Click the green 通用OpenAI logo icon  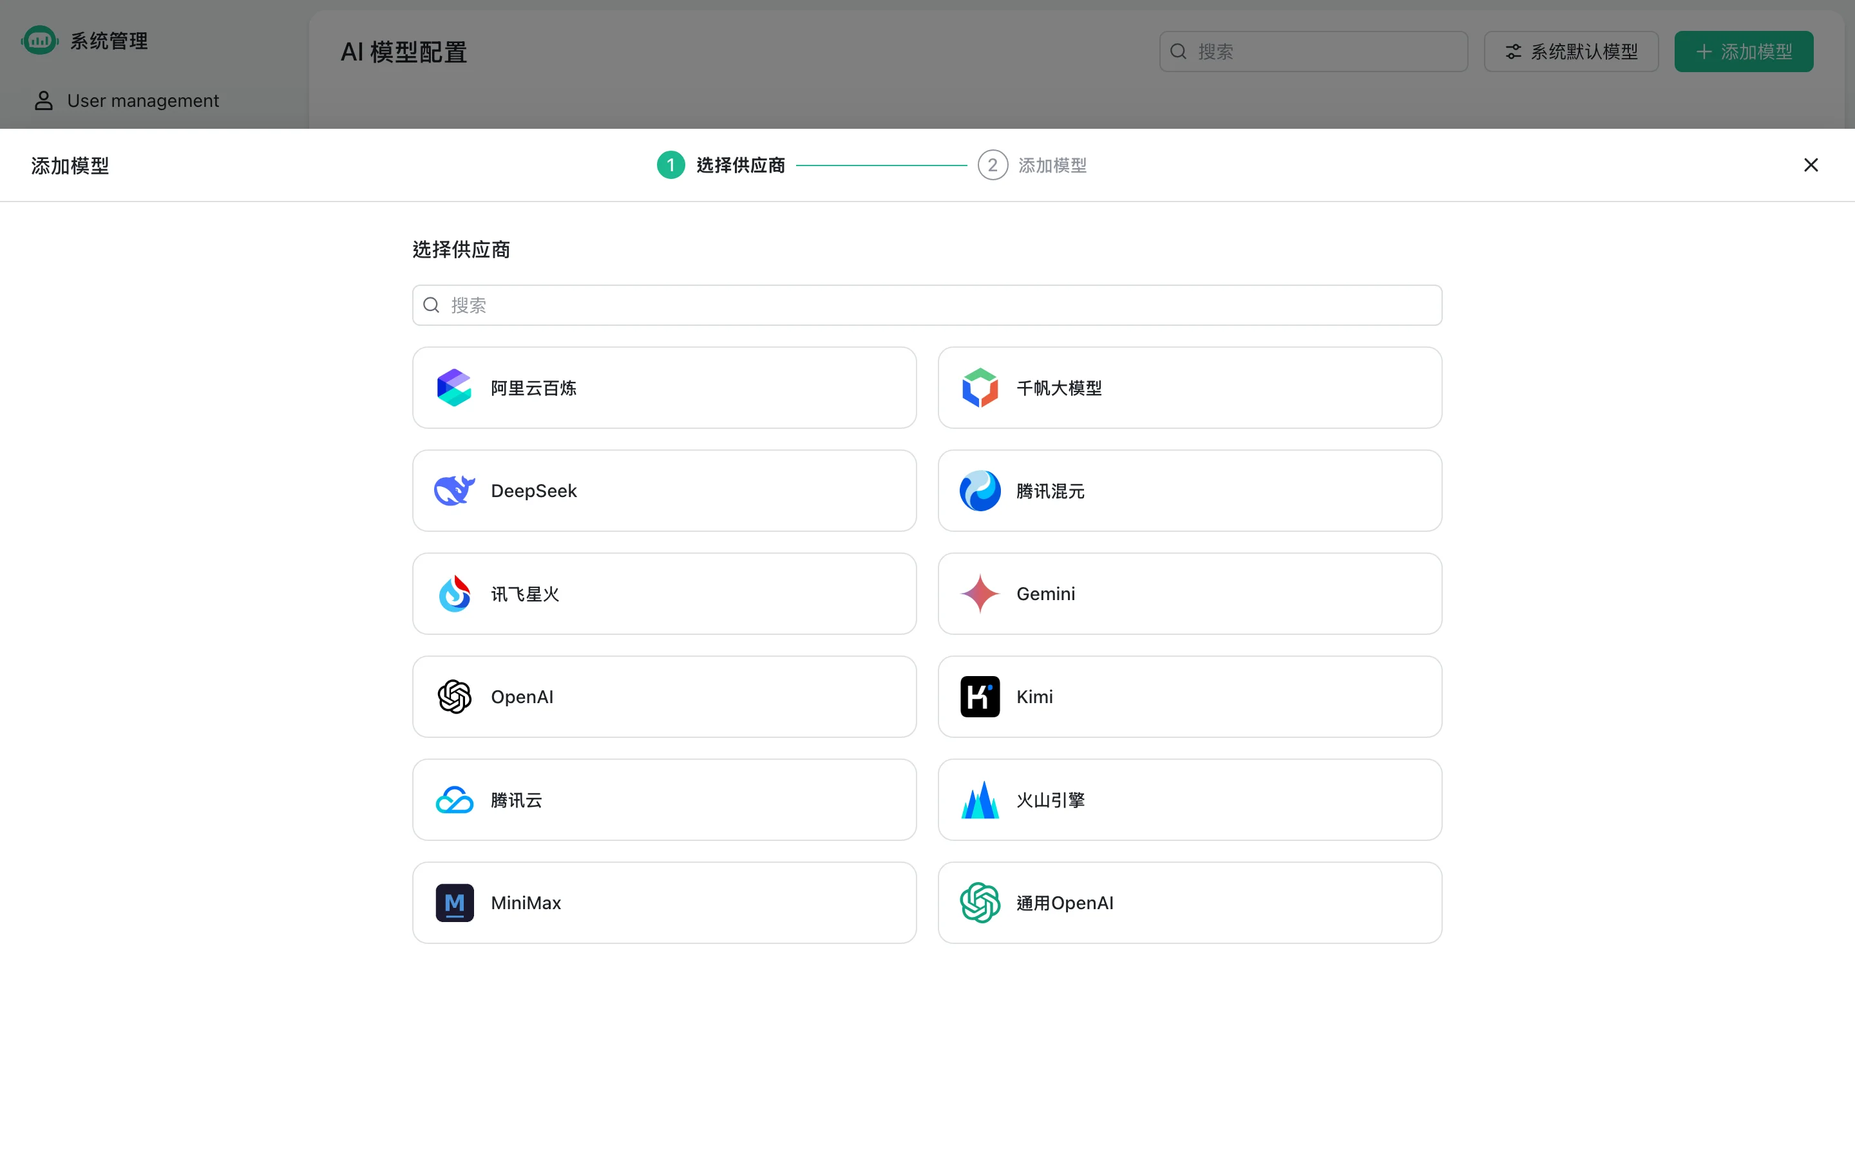point(980,903)
